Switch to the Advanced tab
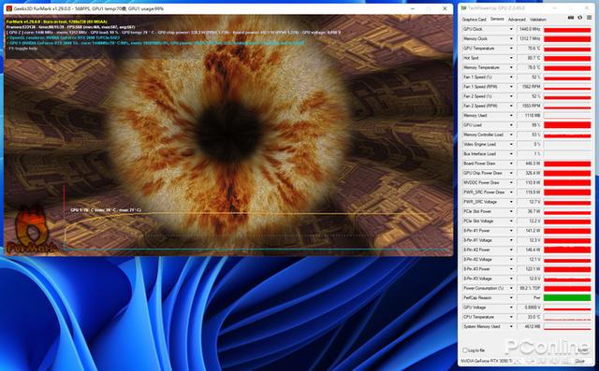 (x=517, y=20)
